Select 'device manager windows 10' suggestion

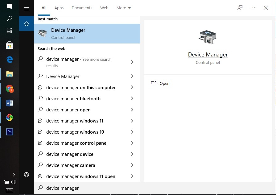point(87,132)
